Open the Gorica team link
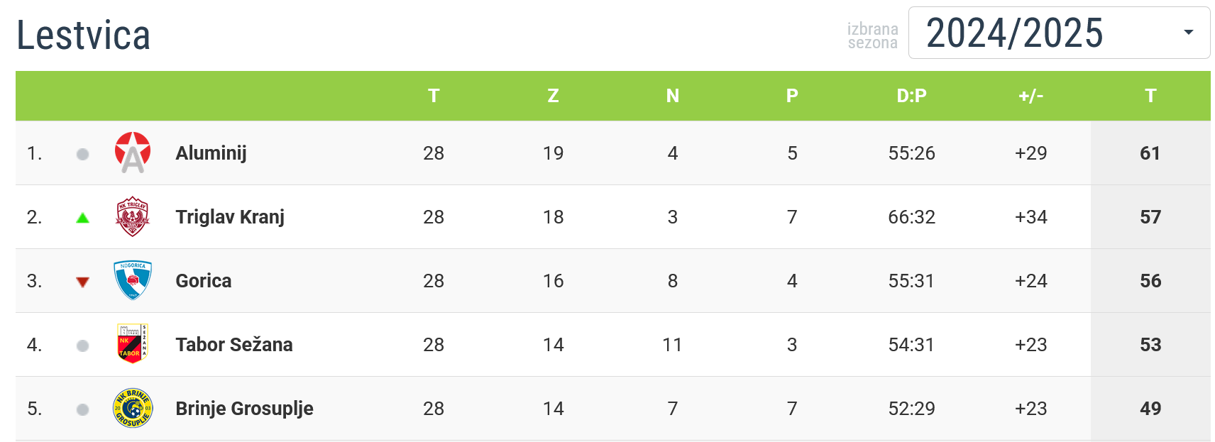 204,281
